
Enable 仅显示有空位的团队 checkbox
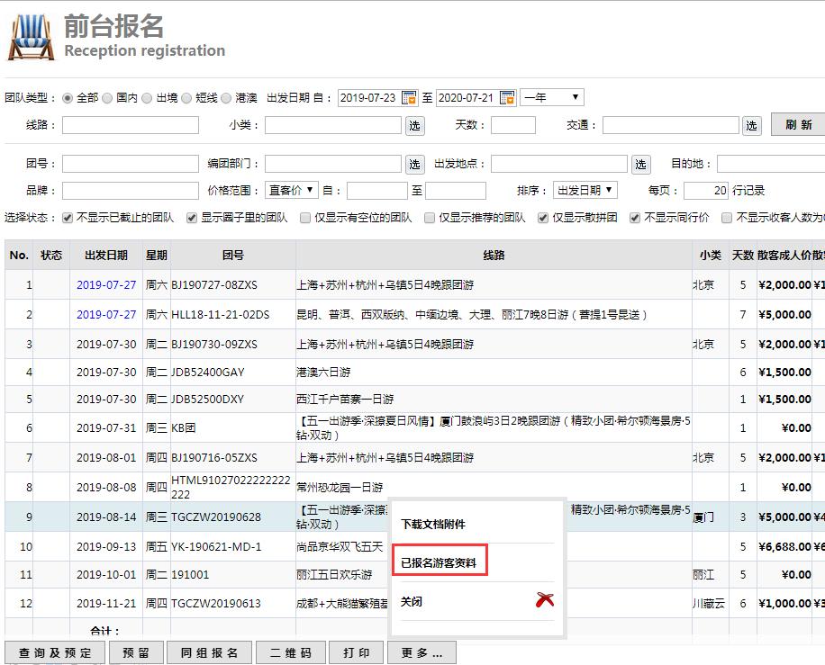pyautogui.click(x=306, y=218)
